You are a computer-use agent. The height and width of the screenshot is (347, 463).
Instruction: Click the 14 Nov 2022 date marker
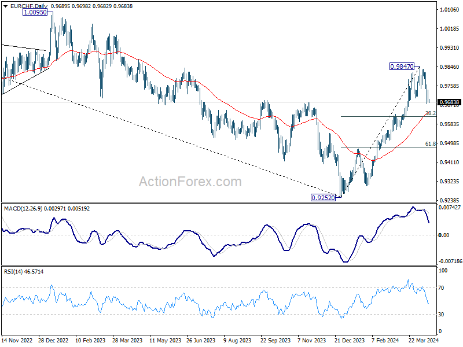point(17,340)
